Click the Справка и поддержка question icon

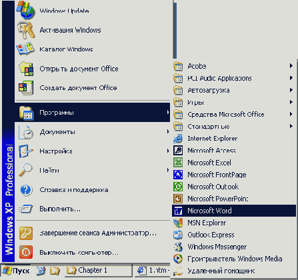tap(26, 190)
